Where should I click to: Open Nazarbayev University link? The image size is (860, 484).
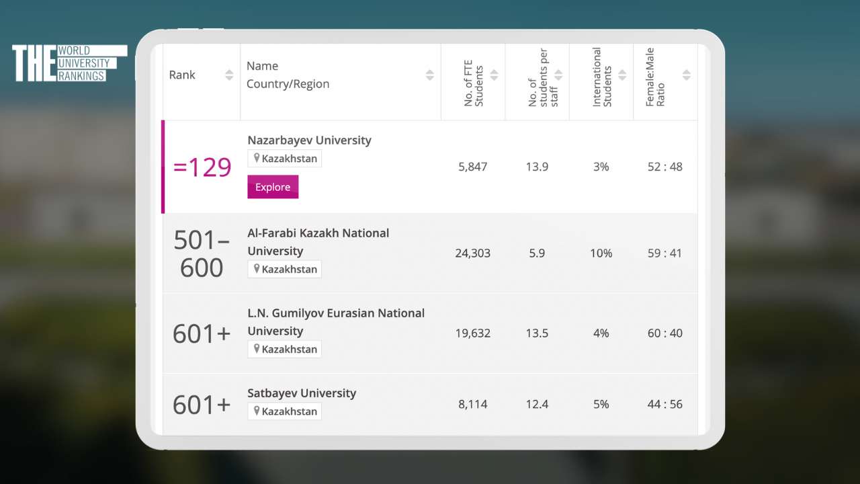(x=309, y=140)
